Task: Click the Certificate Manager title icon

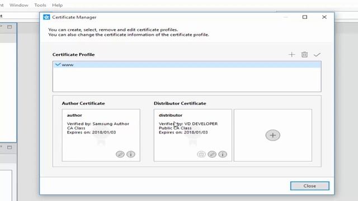Action: click(x=46, y=17)
